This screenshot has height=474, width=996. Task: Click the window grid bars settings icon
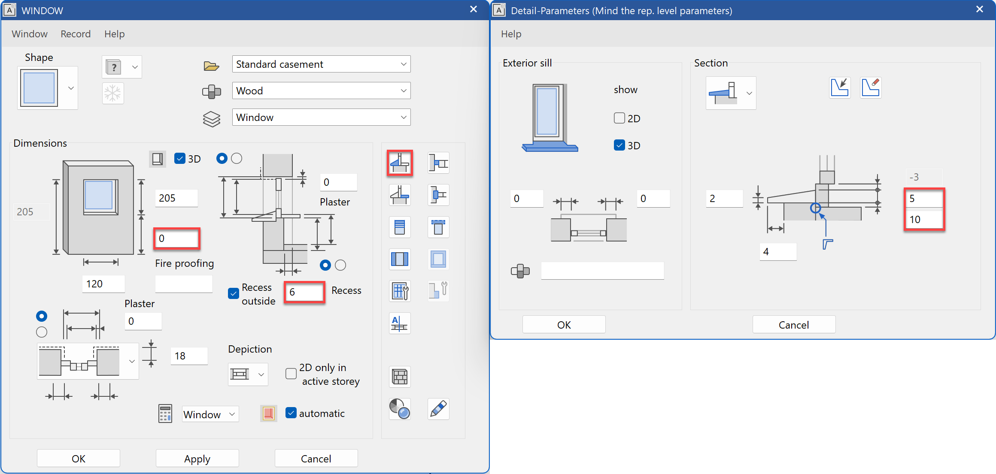pyautogui.click(x=400, y=291)
